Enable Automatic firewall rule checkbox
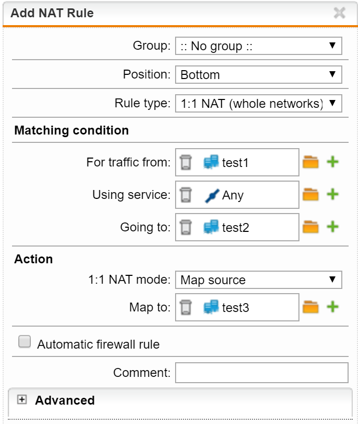The image size is (358, 424). coord(25,341)
